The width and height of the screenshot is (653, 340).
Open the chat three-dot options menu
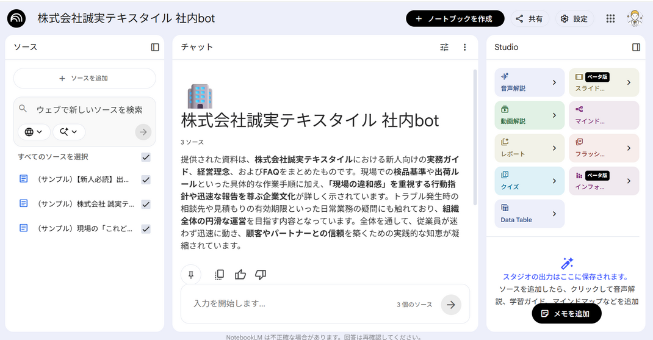click(464, 47)
